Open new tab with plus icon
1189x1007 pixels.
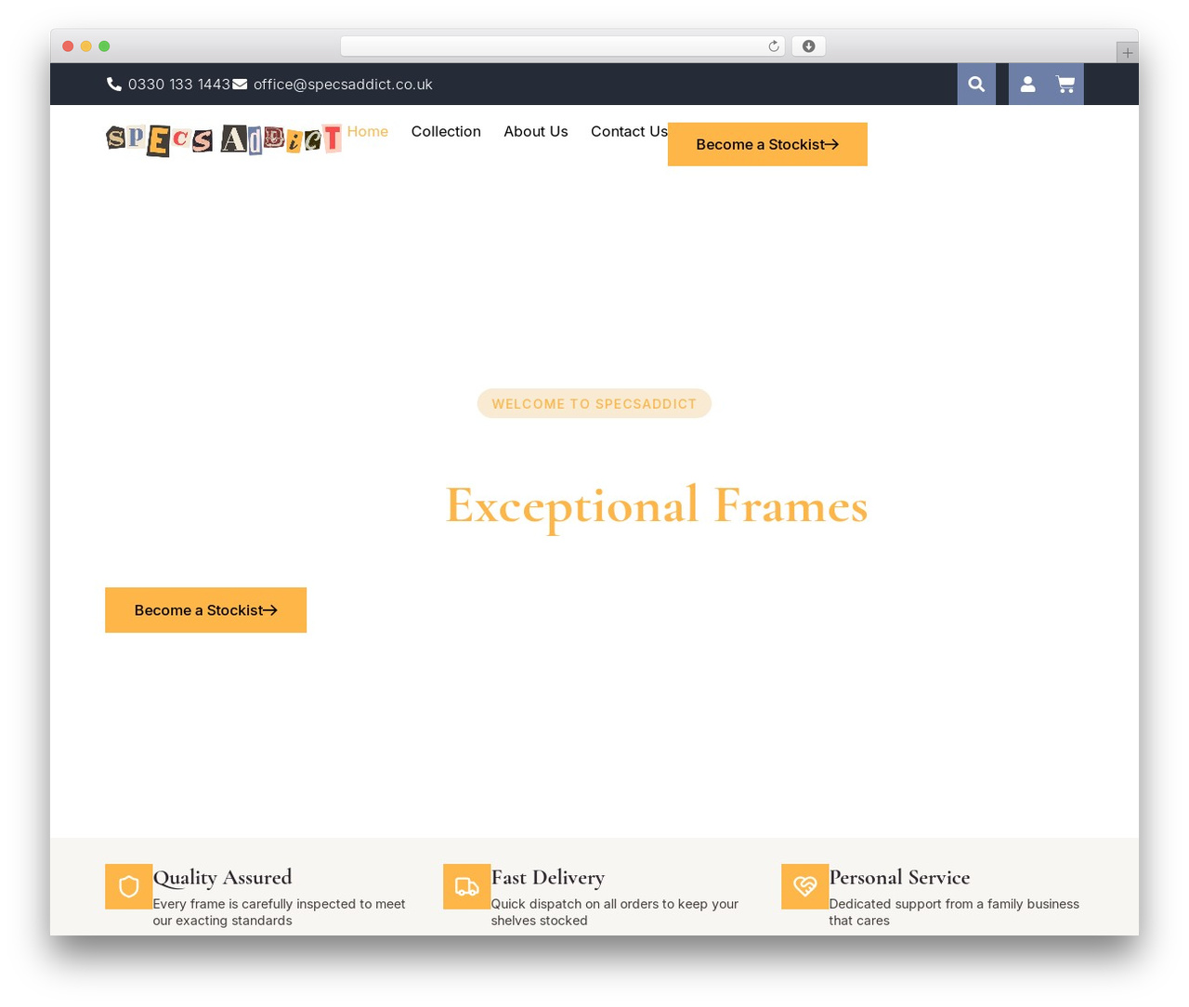coord(1128,53)
